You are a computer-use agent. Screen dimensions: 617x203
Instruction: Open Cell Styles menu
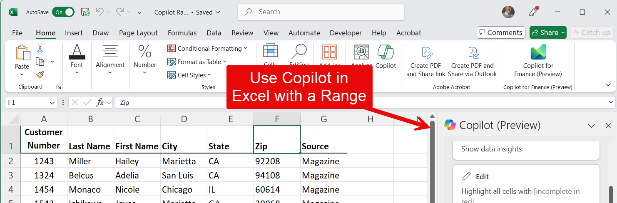coord(189,75)
